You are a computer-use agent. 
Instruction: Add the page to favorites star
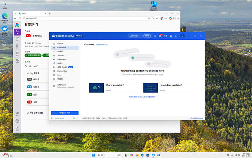[153, 19]
